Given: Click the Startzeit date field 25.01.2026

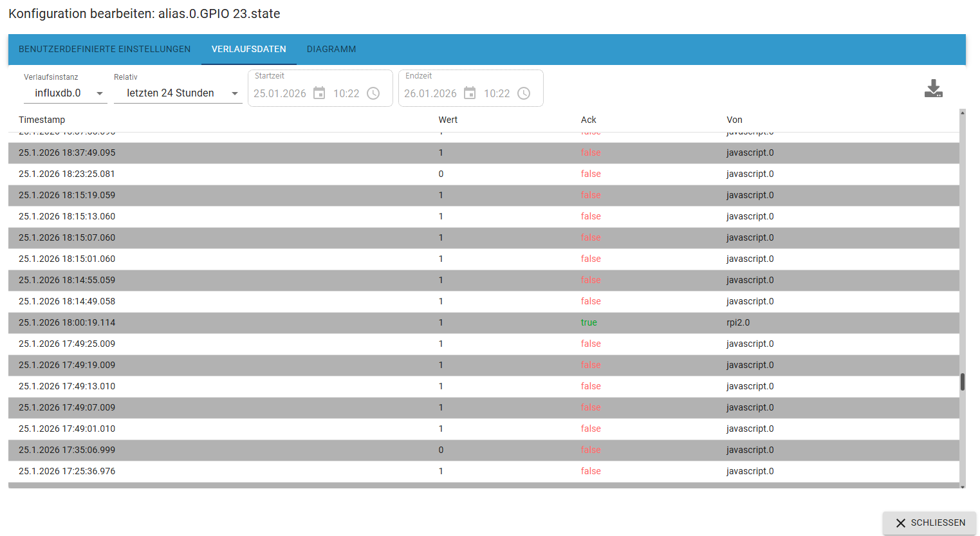Looking at the screenshot, I should tap(280, 93).
